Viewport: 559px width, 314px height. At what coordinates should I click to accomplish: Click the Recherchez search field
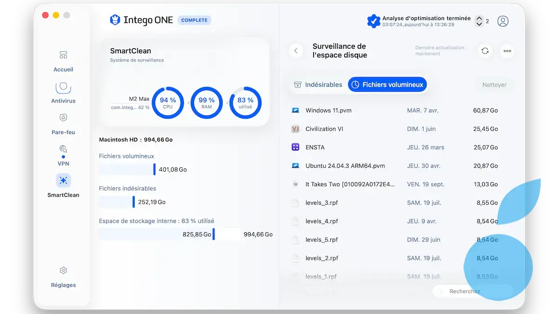click(x=473, y=291)
